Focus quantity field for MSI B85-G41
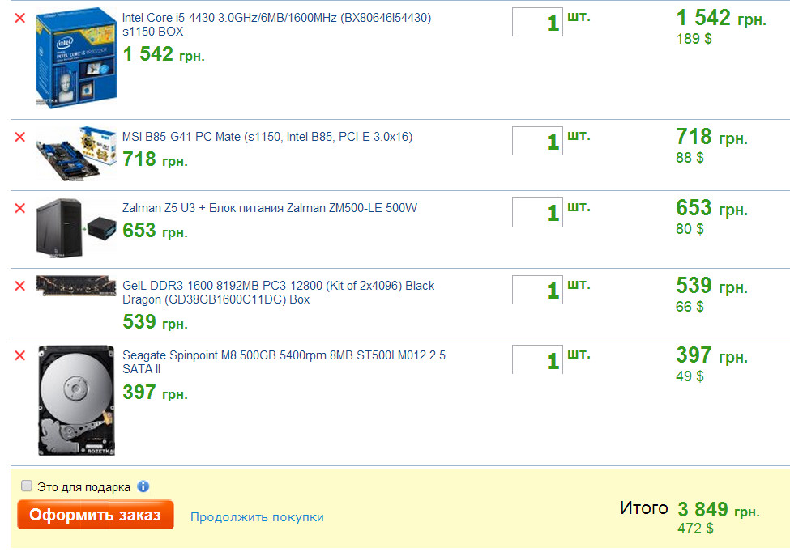This screenshot has width=790, height=552. coord(537,141)
